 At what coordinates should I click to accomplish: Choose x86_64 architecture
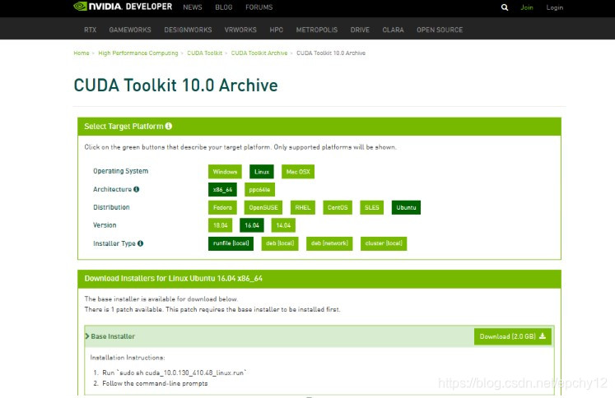click(222, 190)
